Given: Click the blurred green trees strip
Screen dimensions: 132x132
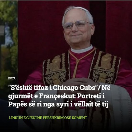Looking at the screenshot, I should point(8,40).
